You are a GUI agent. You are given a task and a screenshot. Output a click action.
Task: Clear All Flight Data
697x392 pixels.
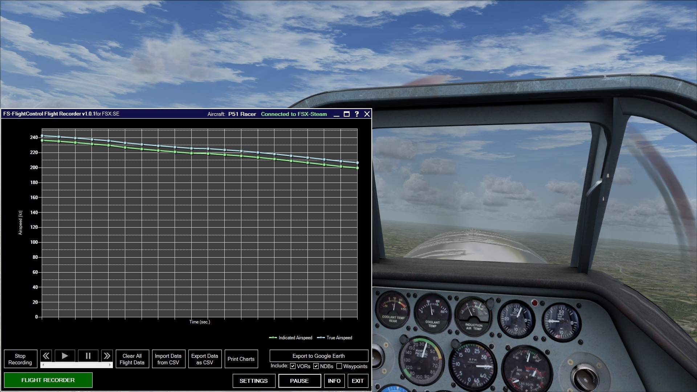coord(132,359)
